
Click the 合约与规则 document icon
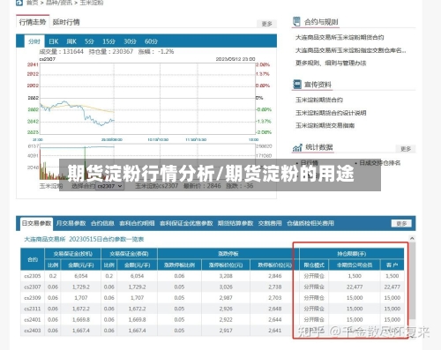(296, 21)
